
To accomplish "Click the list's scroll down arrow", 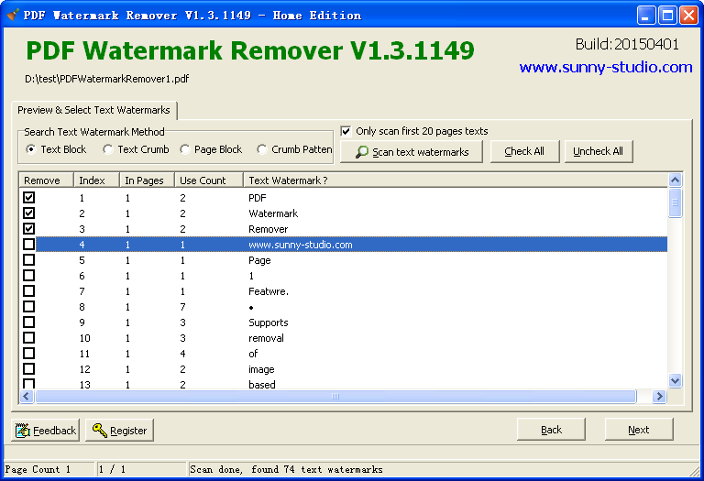I will point(675,381).
